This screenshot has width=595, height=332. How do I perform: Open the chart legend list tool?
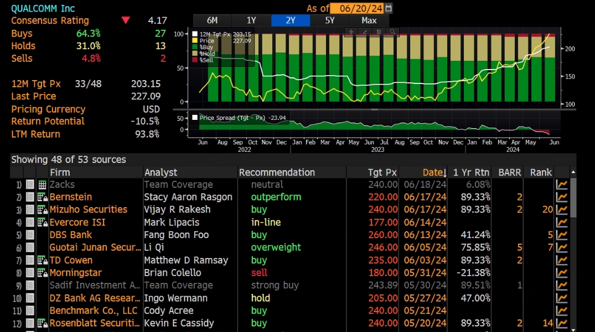(379, 32)
